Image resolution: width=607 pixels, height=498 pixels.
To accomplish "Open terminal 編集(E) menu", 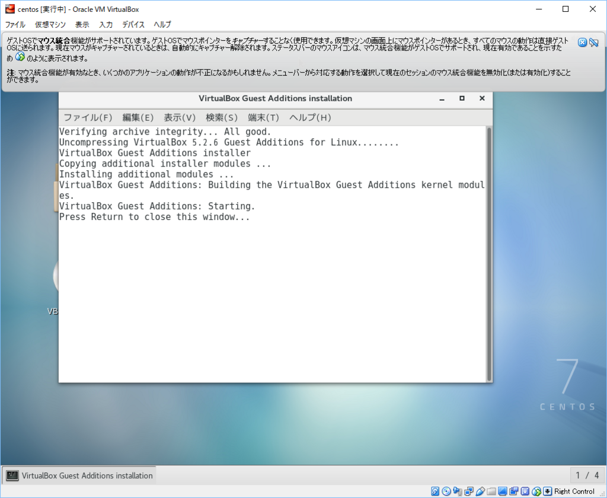I will coord(138,117).
